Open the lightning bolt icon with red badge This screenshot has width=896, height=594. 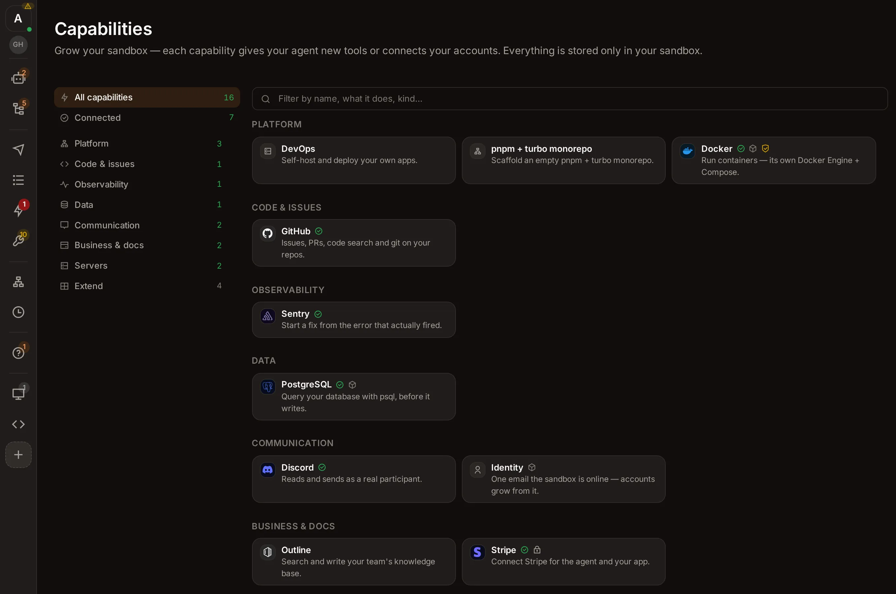18,210
